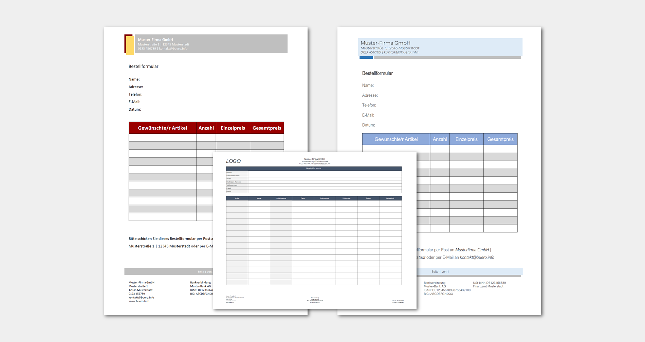Viewport: 645px width, 342px height.
Task: Click red 'Anzahl' table header
Action: (206, 128)
